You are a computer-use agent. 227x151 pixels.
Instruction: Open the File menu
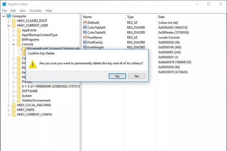coord(5,11)
